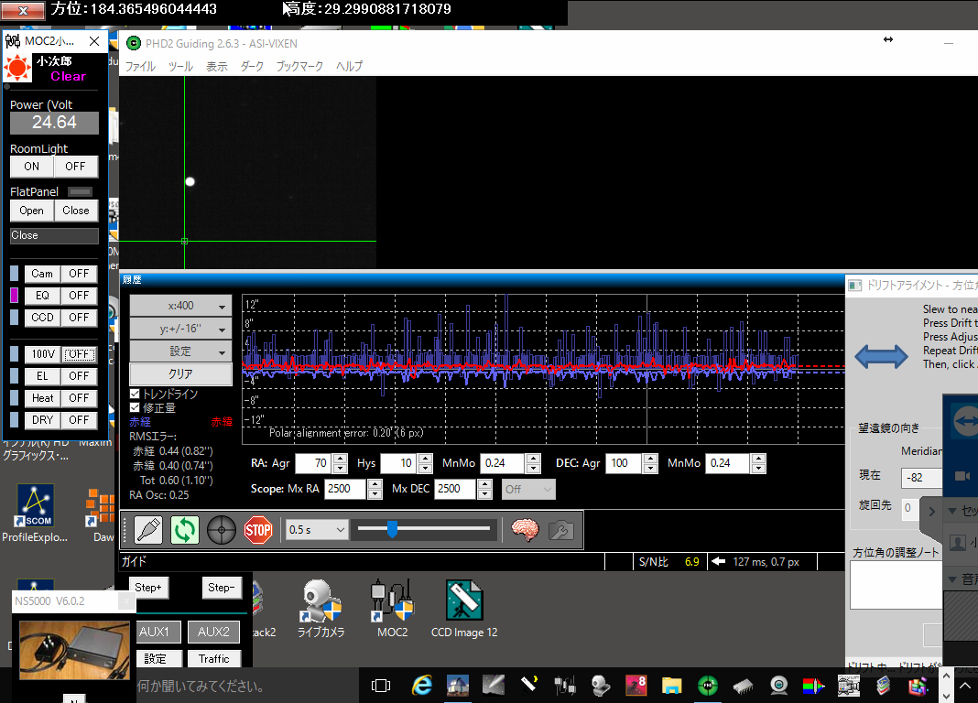Switch Heat power OFF

click(x=80, y=398)
